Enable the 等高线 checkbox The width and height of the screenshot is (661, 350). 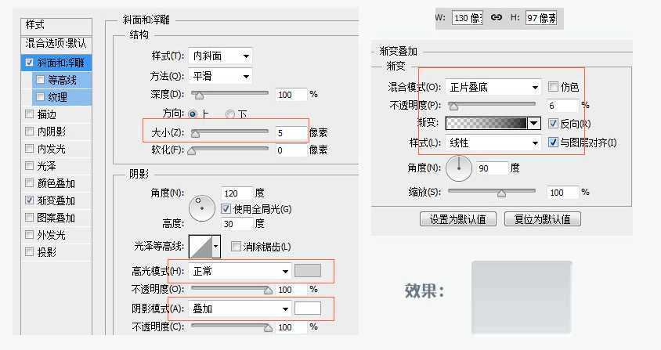pos(40,80)
